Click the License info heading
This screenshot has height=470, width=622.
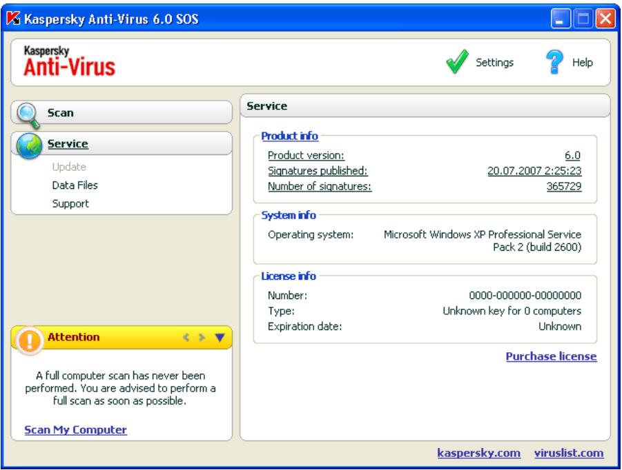click(x=289, y=276)
